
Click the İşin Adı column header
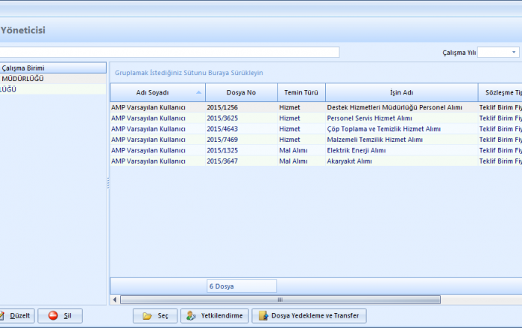401,93
